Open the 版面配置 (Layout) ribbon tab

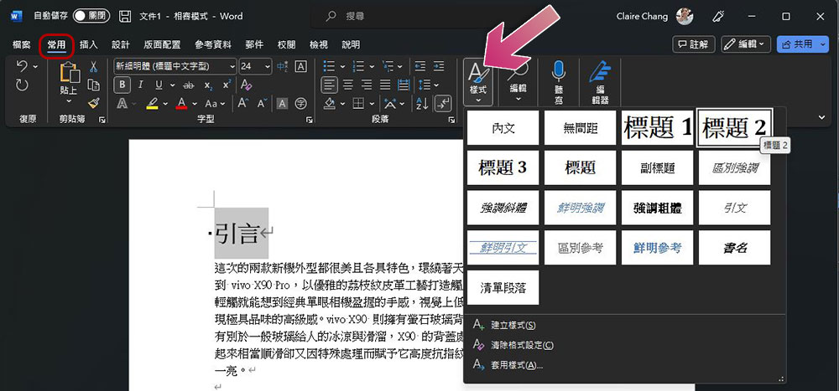pyautogui.click(x=162, y=44)
